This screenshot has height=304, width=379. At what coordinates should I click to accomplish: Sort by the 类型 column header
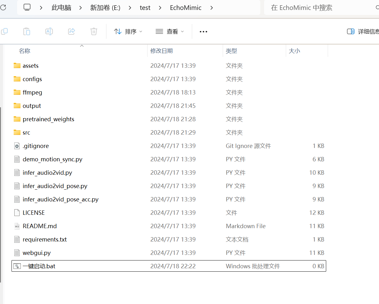pyautogui.click(x=231, y=51)
